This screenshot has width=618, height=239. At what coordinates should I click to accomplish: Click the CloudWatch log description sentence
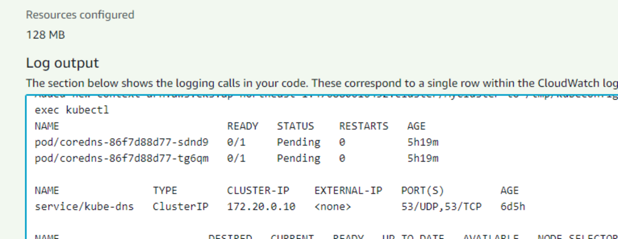coord(322,83)
